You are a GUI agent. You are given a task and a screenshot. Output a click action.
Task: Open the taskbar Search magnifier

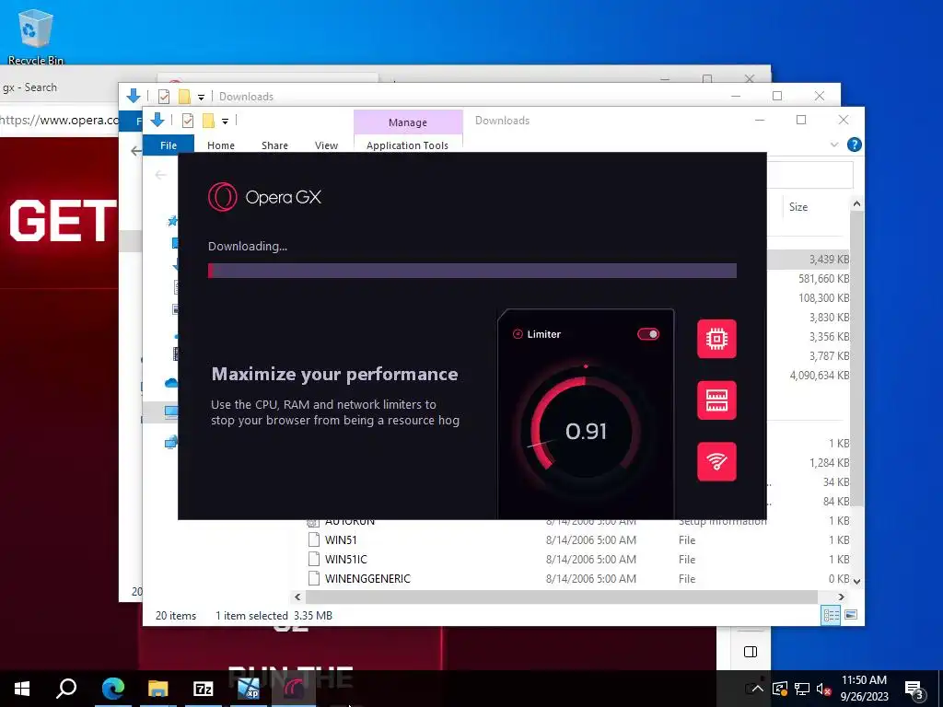coord(66,689)
